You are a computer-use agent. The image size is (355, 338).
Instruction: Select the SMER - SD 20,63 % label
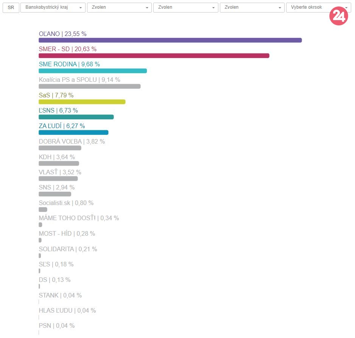(x=67, y=49)
